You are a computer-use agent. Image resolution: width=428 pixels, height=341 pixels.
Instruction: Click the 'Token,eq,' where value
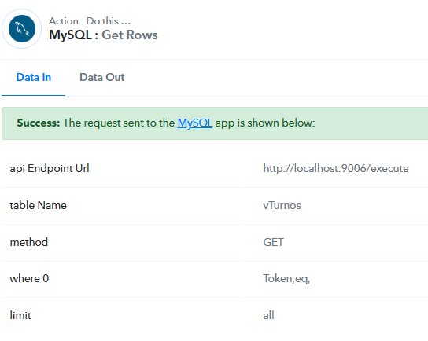286,279
